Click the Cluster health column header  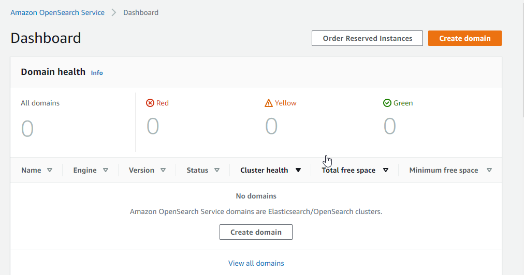point(264,170)
